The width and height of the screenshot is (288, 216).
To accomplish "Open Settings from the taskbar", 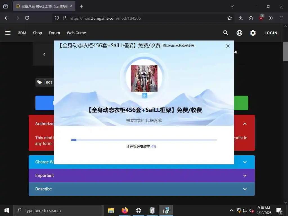I will (138, 210).
